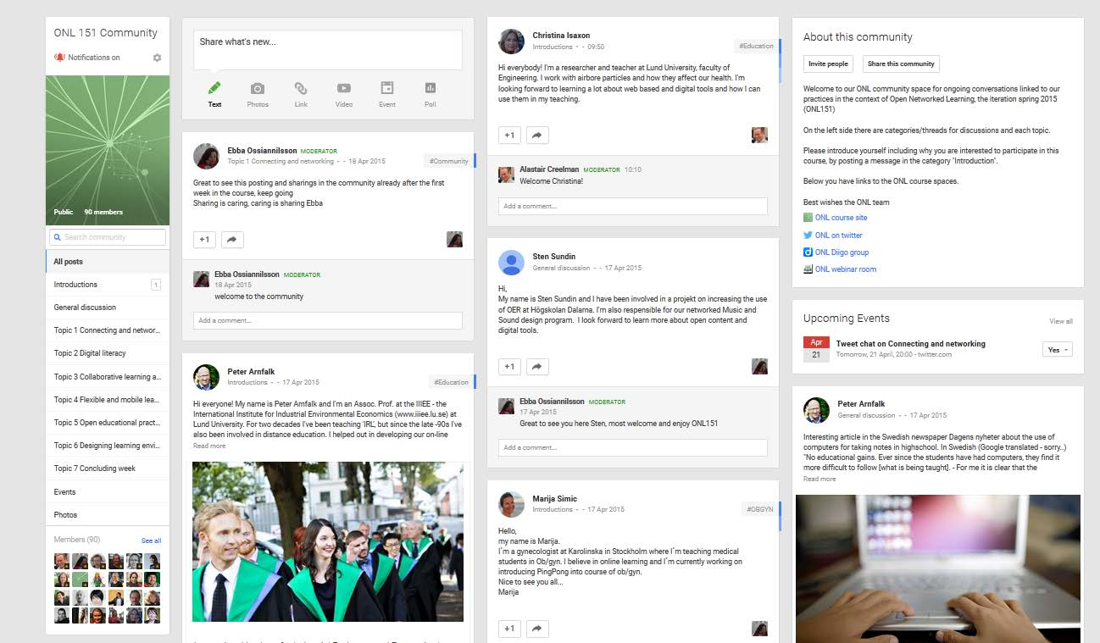Open the ONL course site link
The width and height of the screenshot is (1100, 643).
(841, 218)
